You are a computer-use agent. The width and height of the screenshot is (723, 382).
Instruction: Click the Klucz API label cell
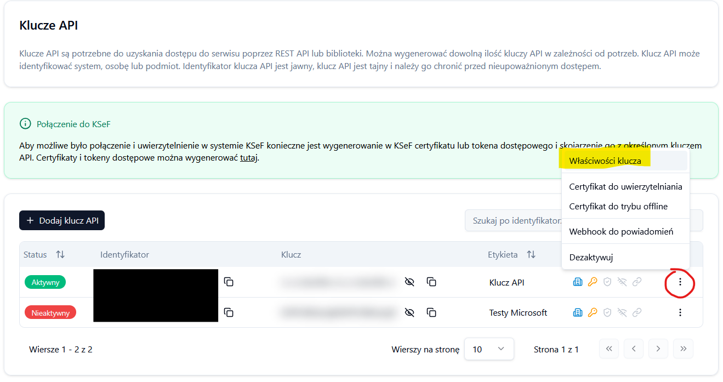tap(506, 282)
